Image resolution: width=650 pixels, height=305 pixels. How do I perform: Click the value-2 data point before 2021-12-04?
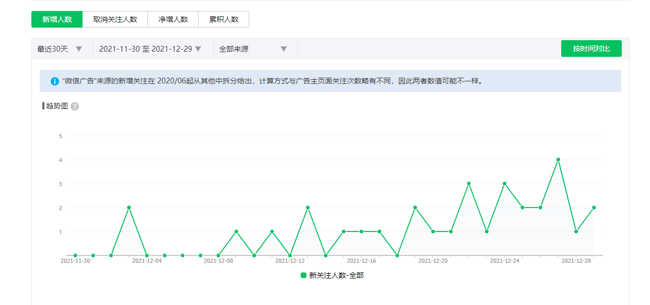coord(129,208)
